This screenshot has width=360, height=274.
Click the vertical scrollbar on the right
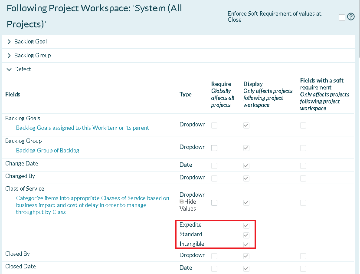click(x=359, y=29)
